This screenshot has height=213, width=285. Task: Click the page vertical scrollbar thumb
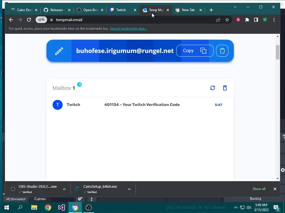pos(277,52)
